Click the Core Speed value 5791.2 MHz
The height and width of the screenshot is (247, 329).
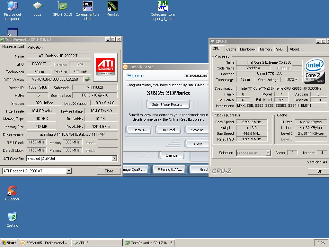click(x=252, y=122)
